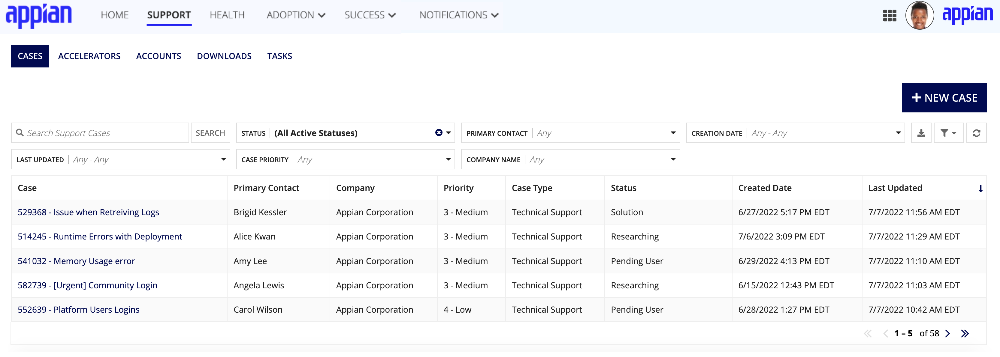This screenshot has height=357, width=1000.
Task: Open the apps grid launcher icon
Action: (x=889, y=16)
